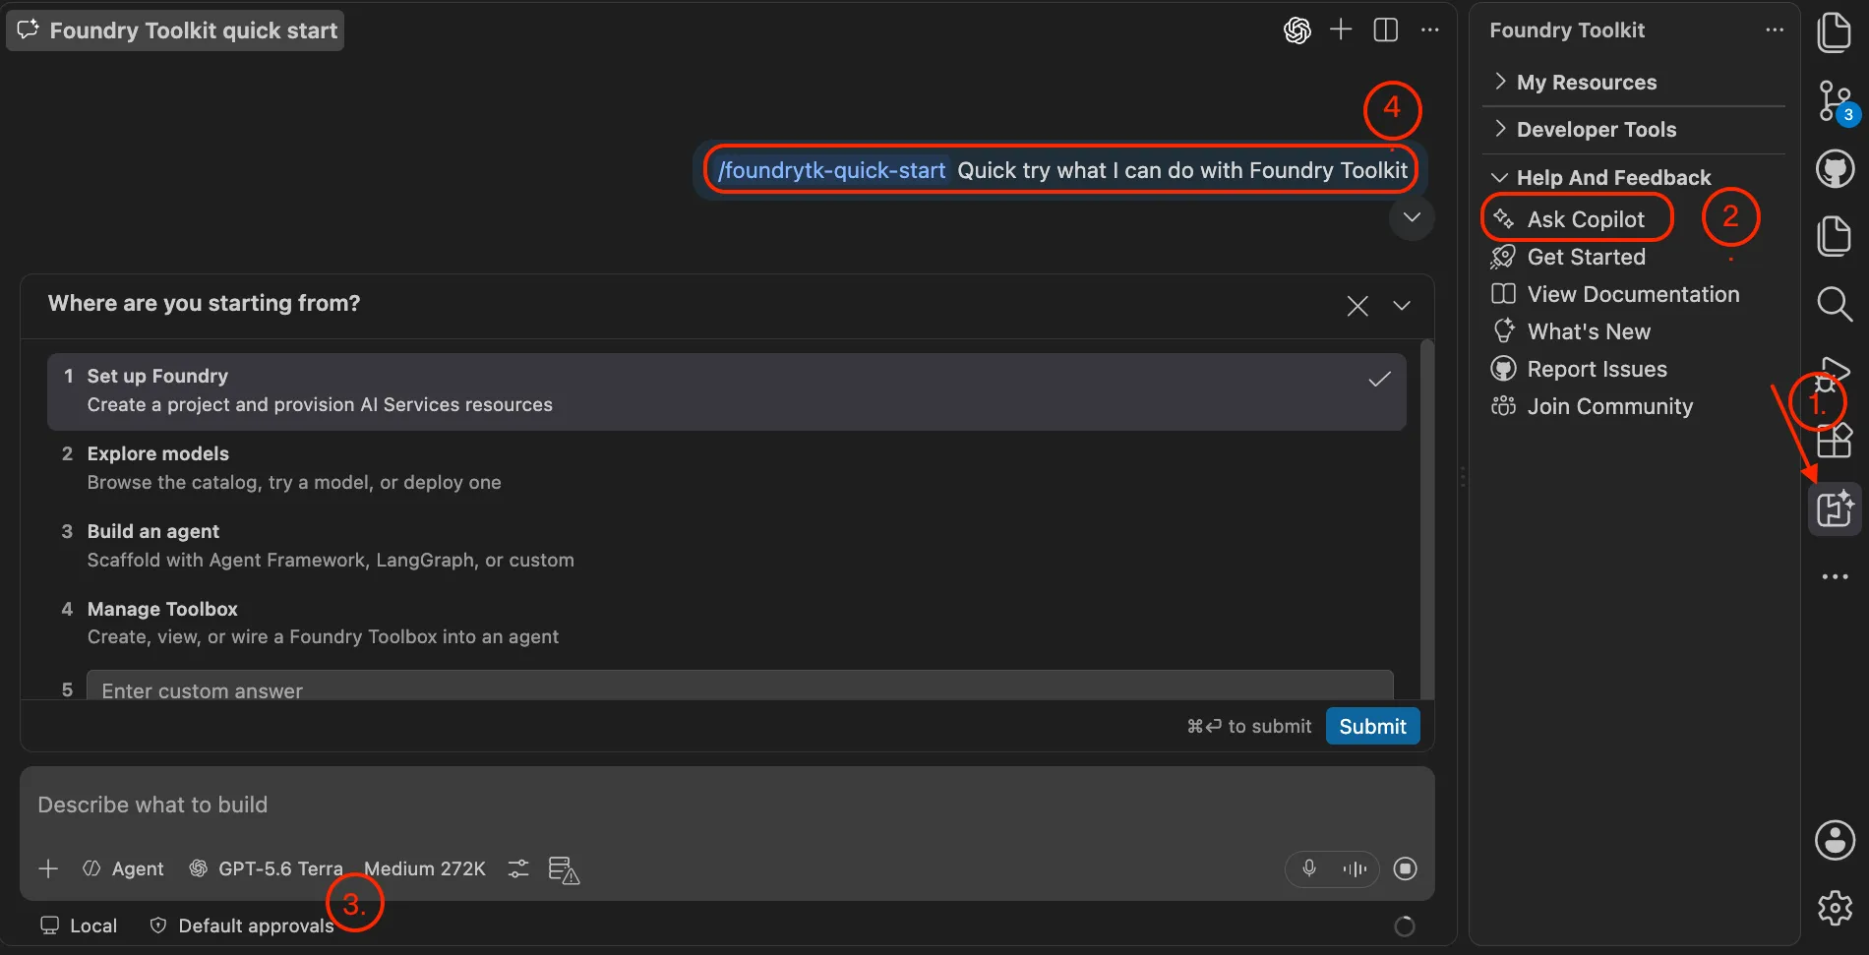Open the Medium 272K reasoning selector

coord(425,868)
